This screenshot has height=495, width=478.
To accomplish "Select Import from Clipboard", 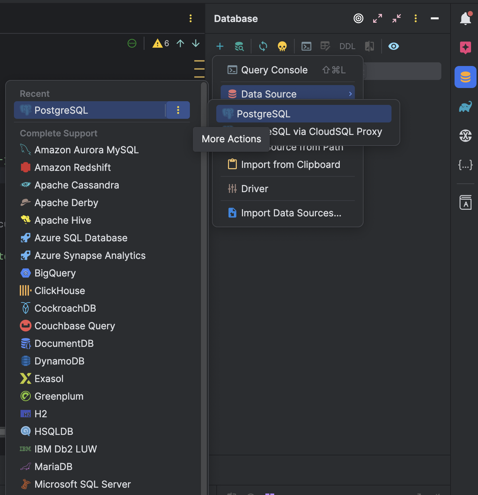I will pyautogui.click(x=288, y=165).
